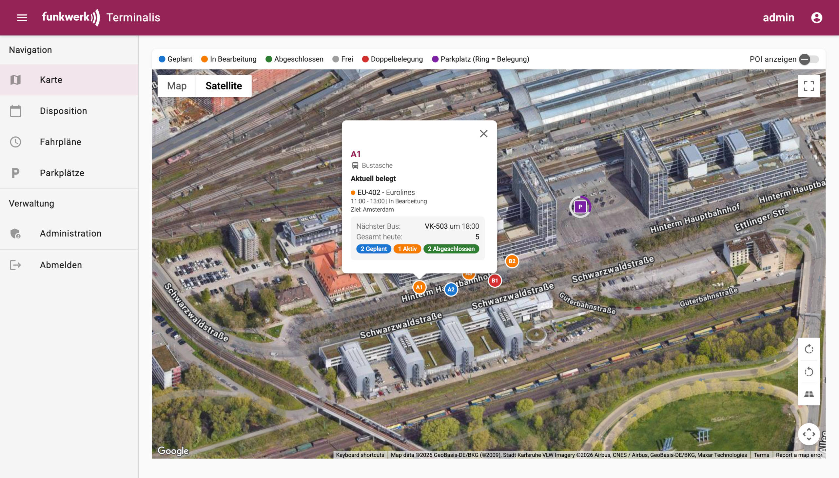Select the blue A2 bus bay marker

[x=451, y=290]
